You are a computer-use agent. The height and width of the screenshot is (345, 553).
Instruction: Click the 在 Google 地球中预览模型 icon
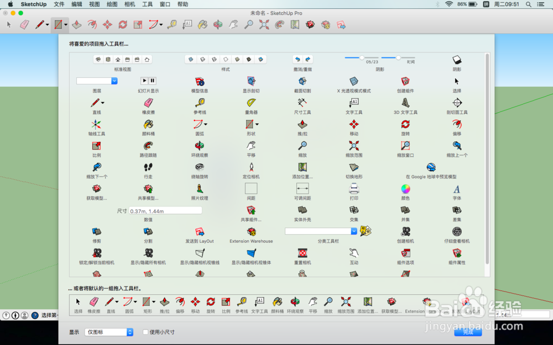coord(431,167)
